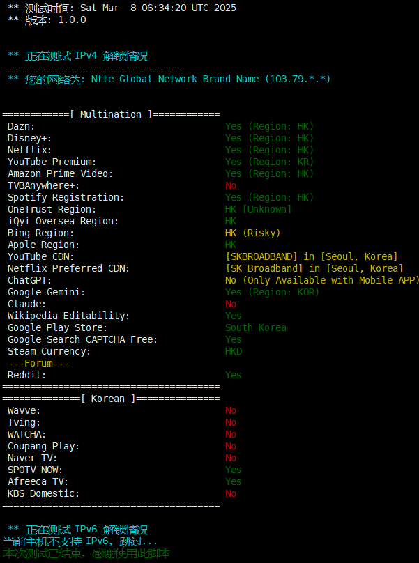The width and height of the screenshot is (419, 563).
Task: Click the '[ Multination ]' section header
Action: (111, 114)
